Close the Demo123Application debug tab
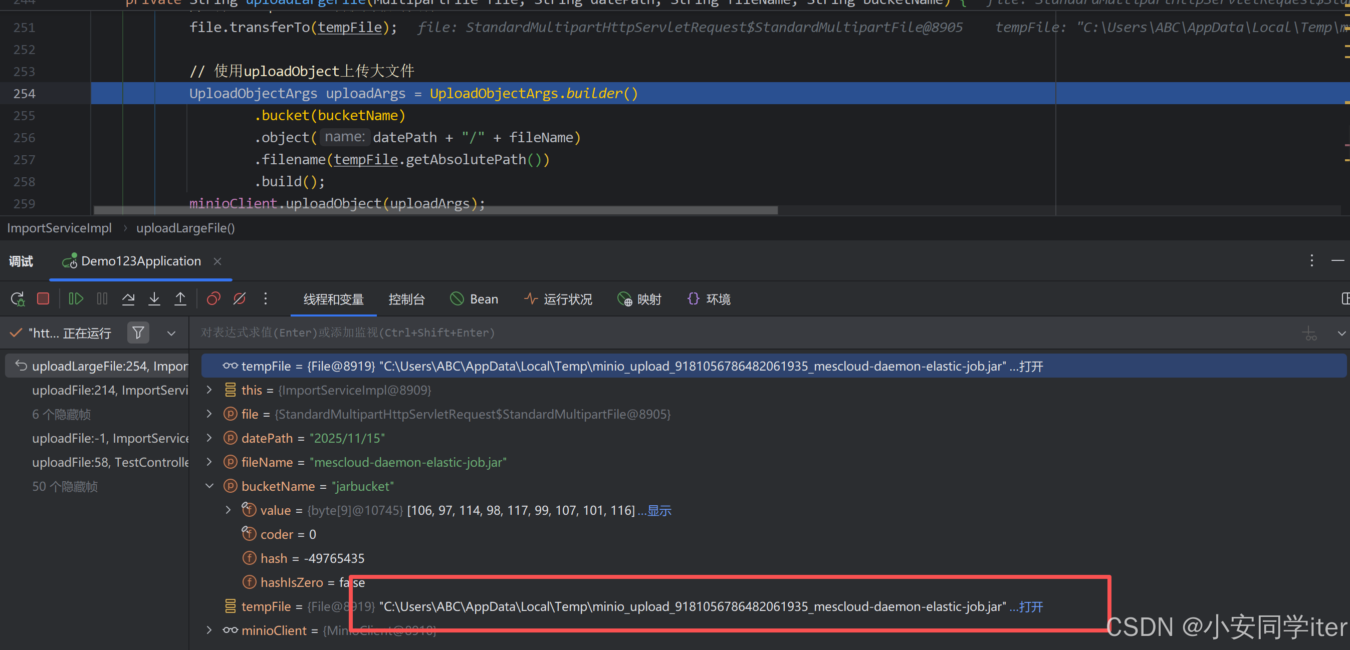 [x=217, y=261]
